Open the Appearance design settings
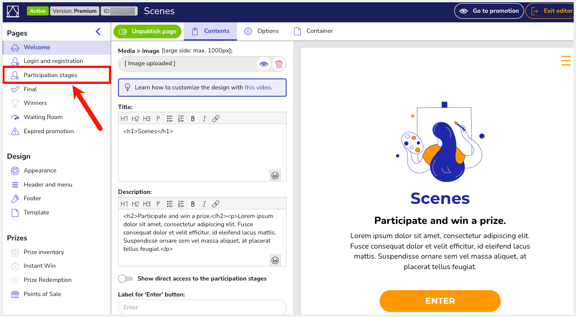 point(40,171)
